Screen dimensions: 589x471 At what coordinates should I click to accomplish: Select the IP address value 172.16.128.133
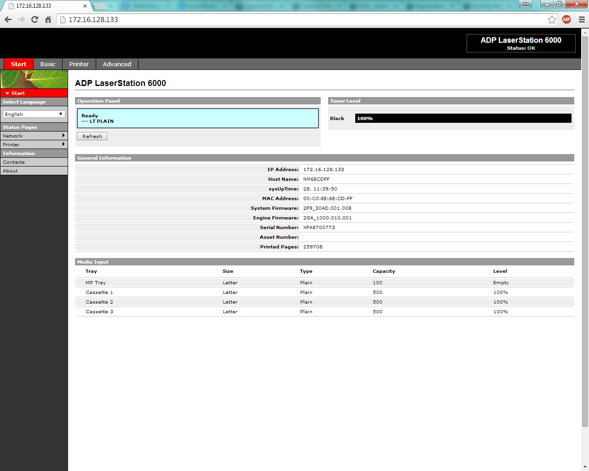point(323,169)
